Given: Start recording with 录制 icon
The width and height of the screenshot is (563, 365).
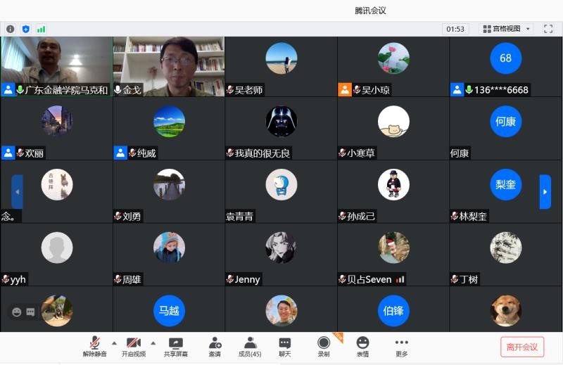Looking at the screenshot, I should (324, 345).
